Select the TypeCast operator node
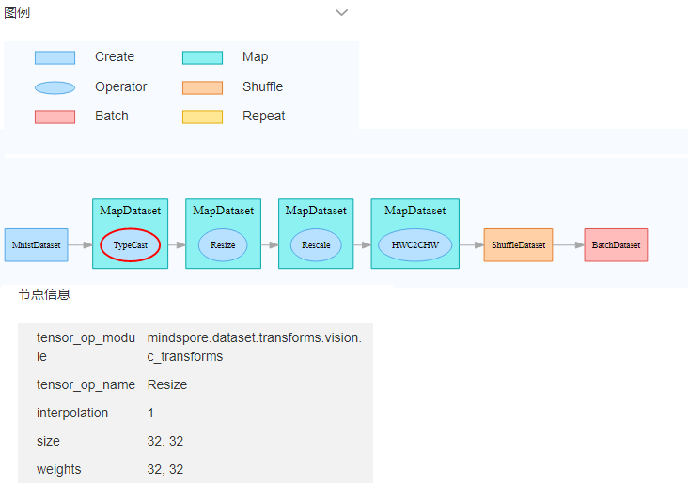The height and width of the screenshot is (486, 688). click(131, 245)
